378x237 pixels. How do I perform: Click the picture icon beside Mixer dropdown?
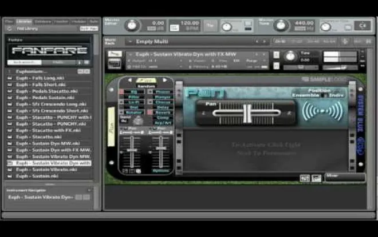pyautogui.click(x=317, y=178)
